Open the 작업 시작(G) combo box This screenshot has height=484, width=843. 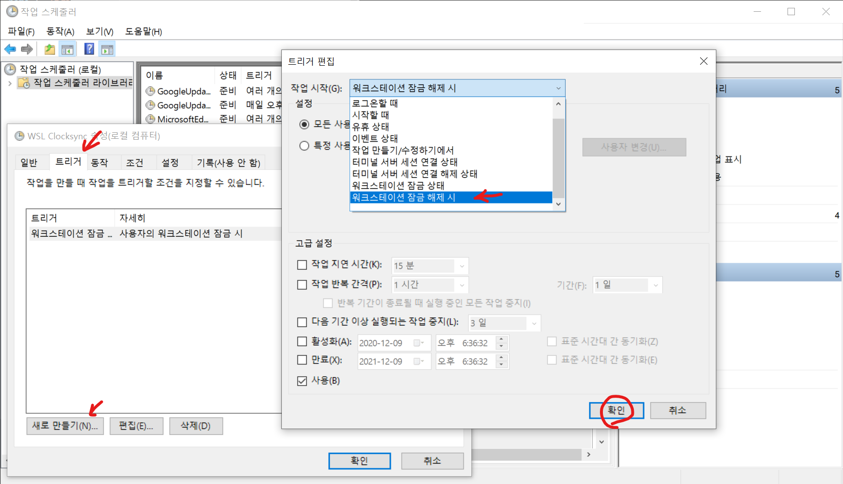point(457,88)
